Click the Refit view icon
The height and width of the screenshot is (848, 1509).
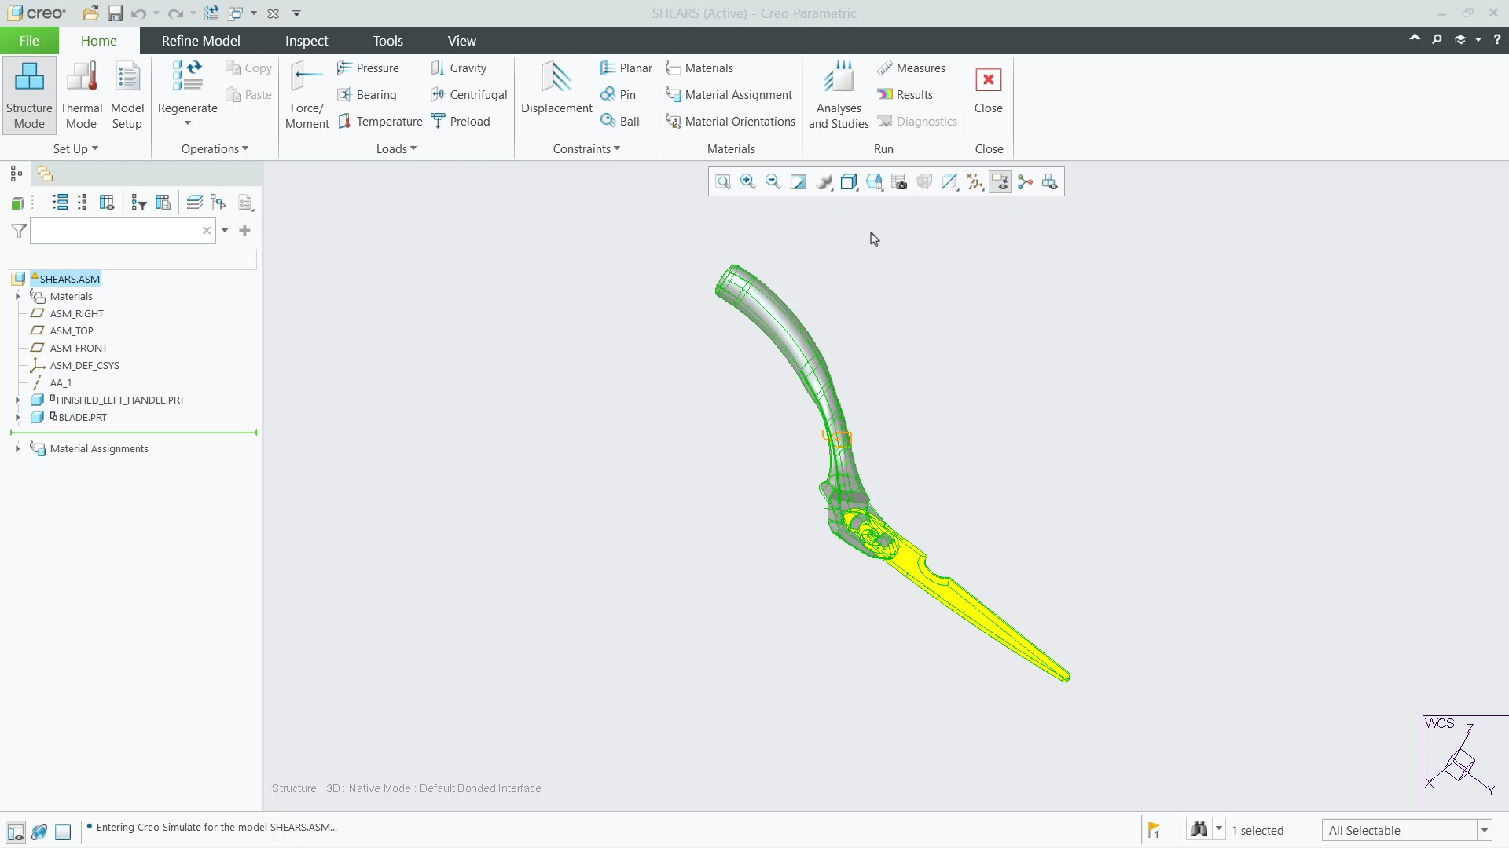pos(723,182)
